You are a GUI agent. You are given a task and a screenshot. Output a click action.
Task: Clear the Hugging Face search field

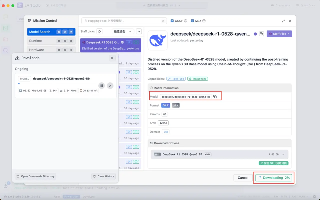163,21
